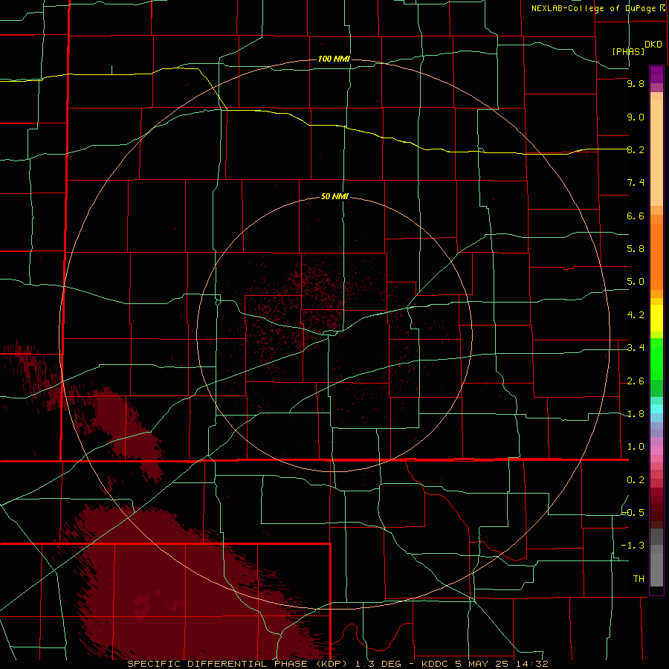Pick the orange segment of the color bar
Screen dimensions: 669x669
point(656,257)
